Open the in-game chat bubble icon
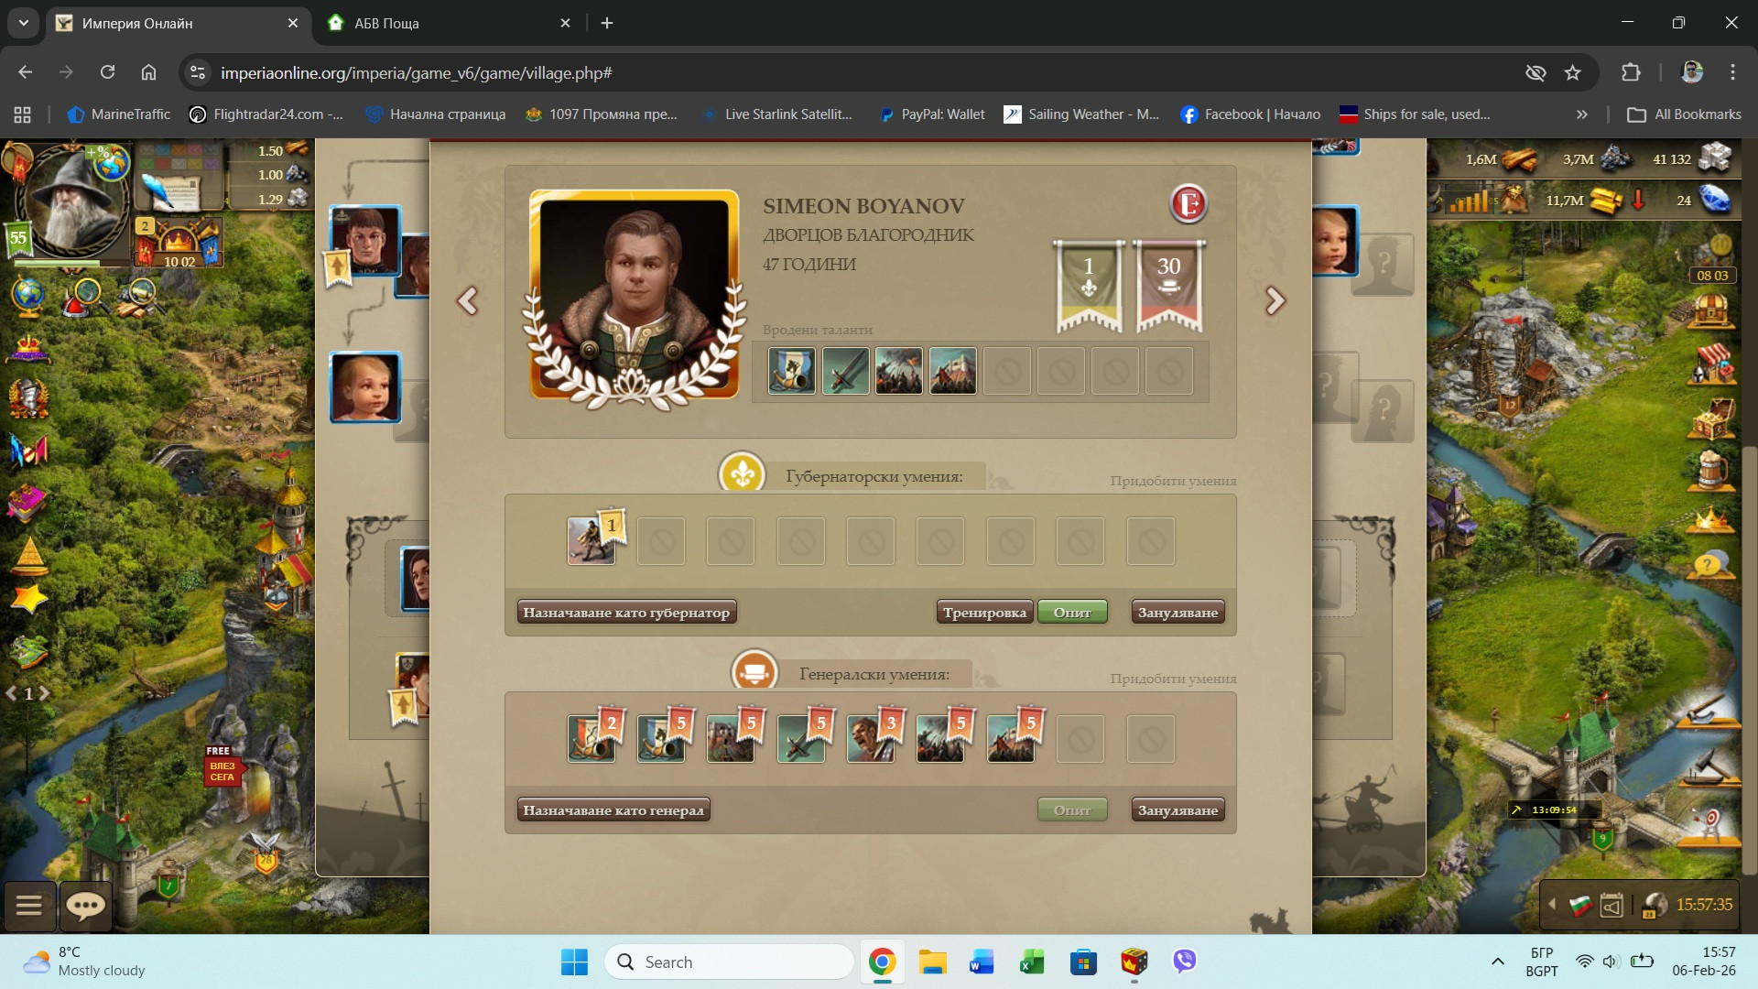1758x989 pixels. 86,906
